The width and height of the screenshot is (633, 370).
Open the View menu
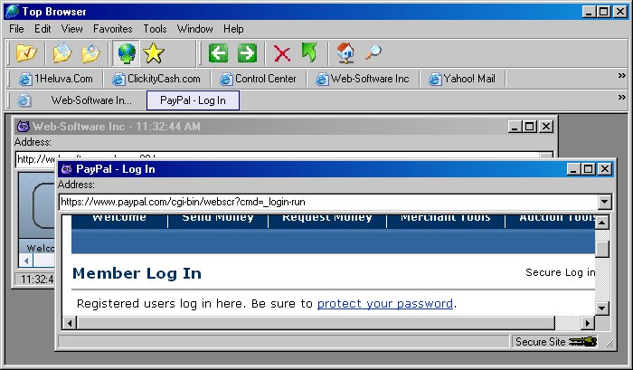pos(71,29)
